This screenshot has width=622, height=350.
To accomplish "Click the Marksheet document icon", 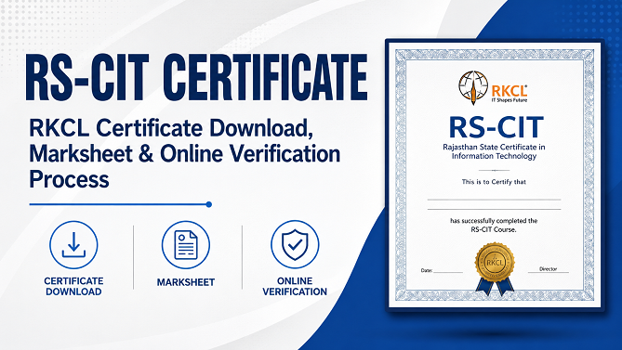I will [x=186, y=245].
